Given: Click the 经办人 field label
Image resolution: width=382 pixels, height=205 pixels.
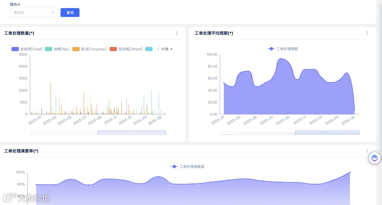Looking at the screenshot, I should point(15,4).
